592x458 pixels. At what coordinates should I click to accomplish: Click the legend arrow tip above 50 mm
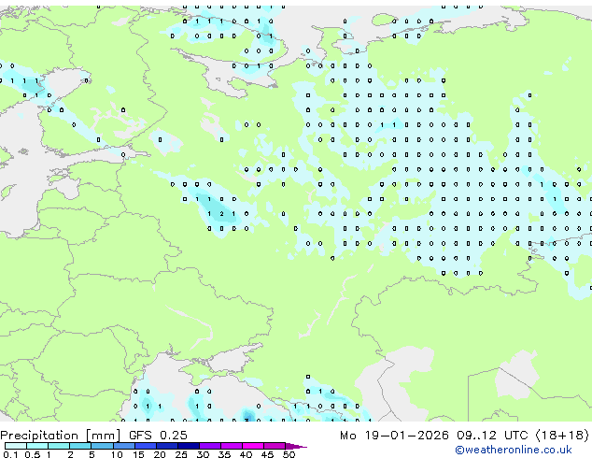pos(296,447)
